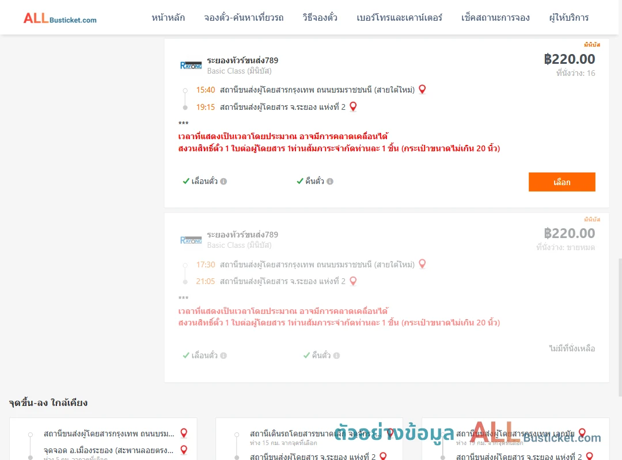
Task: Click ที่นั่งว่าง: 16 seat availability text
Action: click(x=575, y=73)
